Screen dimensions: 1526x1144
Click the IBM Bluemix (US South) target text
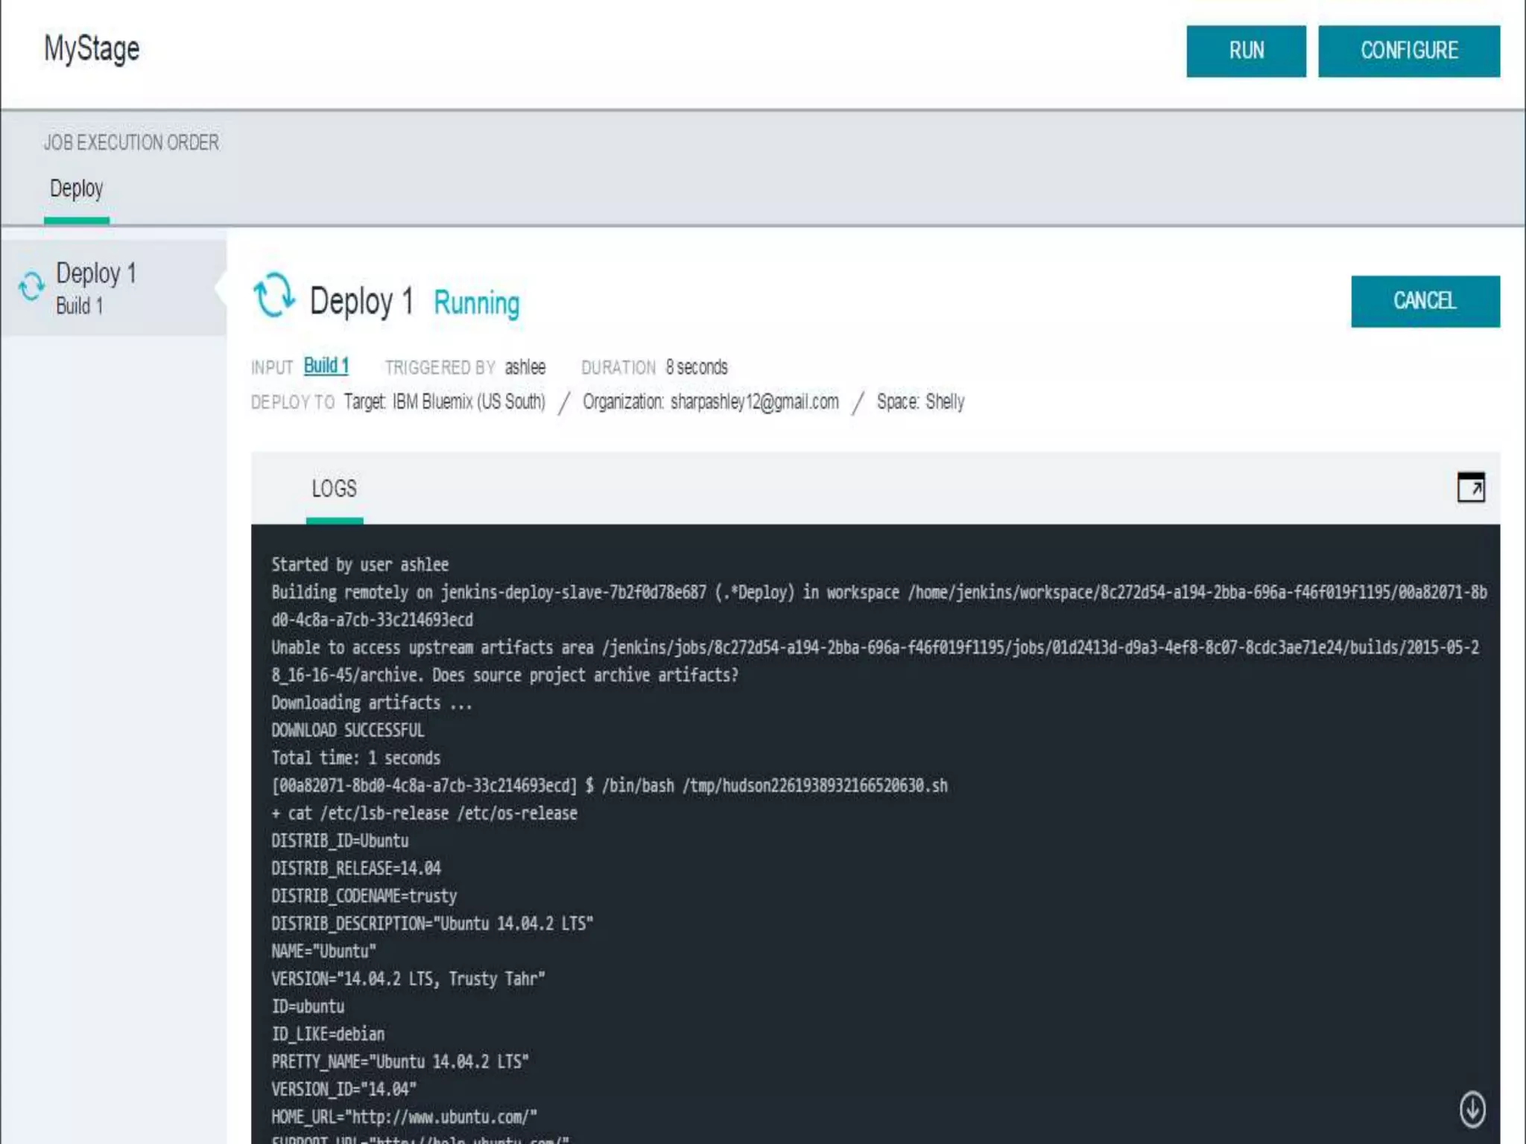469,402
